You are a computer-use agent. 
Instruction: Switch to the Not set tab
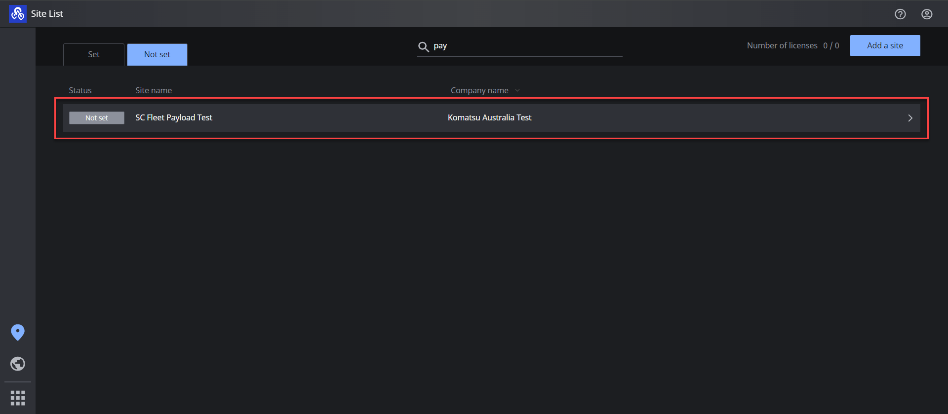(157, 54)
